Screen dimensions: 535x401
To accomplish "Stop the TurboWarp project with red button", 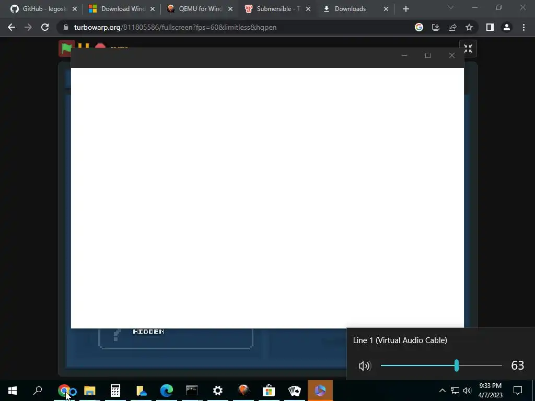I will click(100, 46).
